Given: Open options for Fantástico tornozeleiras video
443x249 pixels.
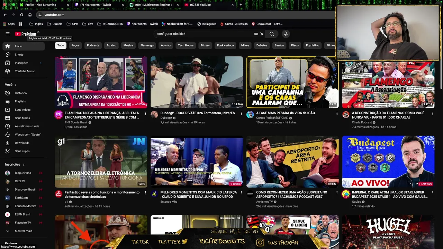Looking at the screenshot, I should click(x=145, y=193).
